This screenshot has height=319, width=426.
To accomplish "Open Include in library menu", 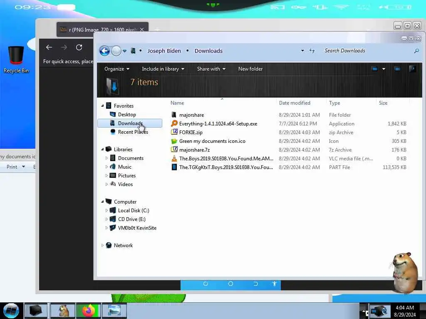I will (163, 69).
